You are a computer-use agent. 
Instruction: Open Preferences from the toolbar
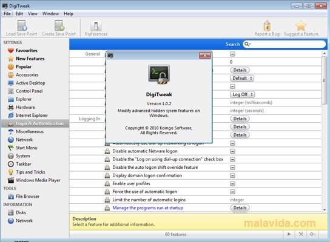click(x=96, y=28)
